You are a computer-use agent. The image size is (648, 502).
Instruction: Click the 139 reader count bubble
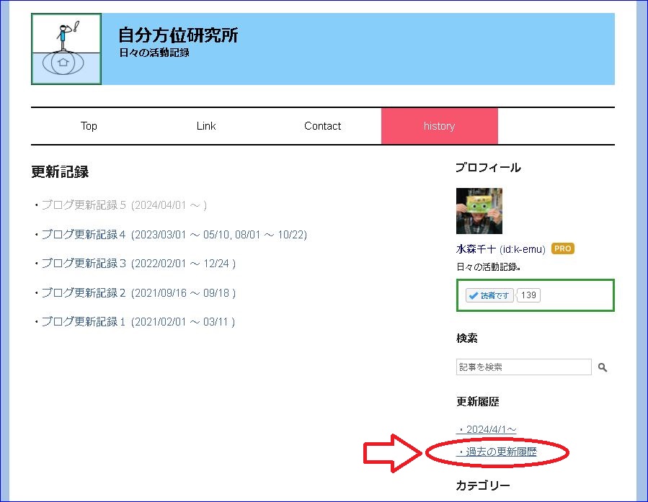click(x=528, y=295)
